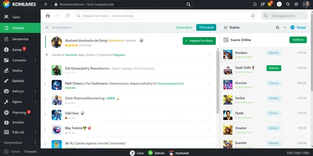Click the back arrow in top bar
Screen dimensions: 313x156
click(46, 4)
